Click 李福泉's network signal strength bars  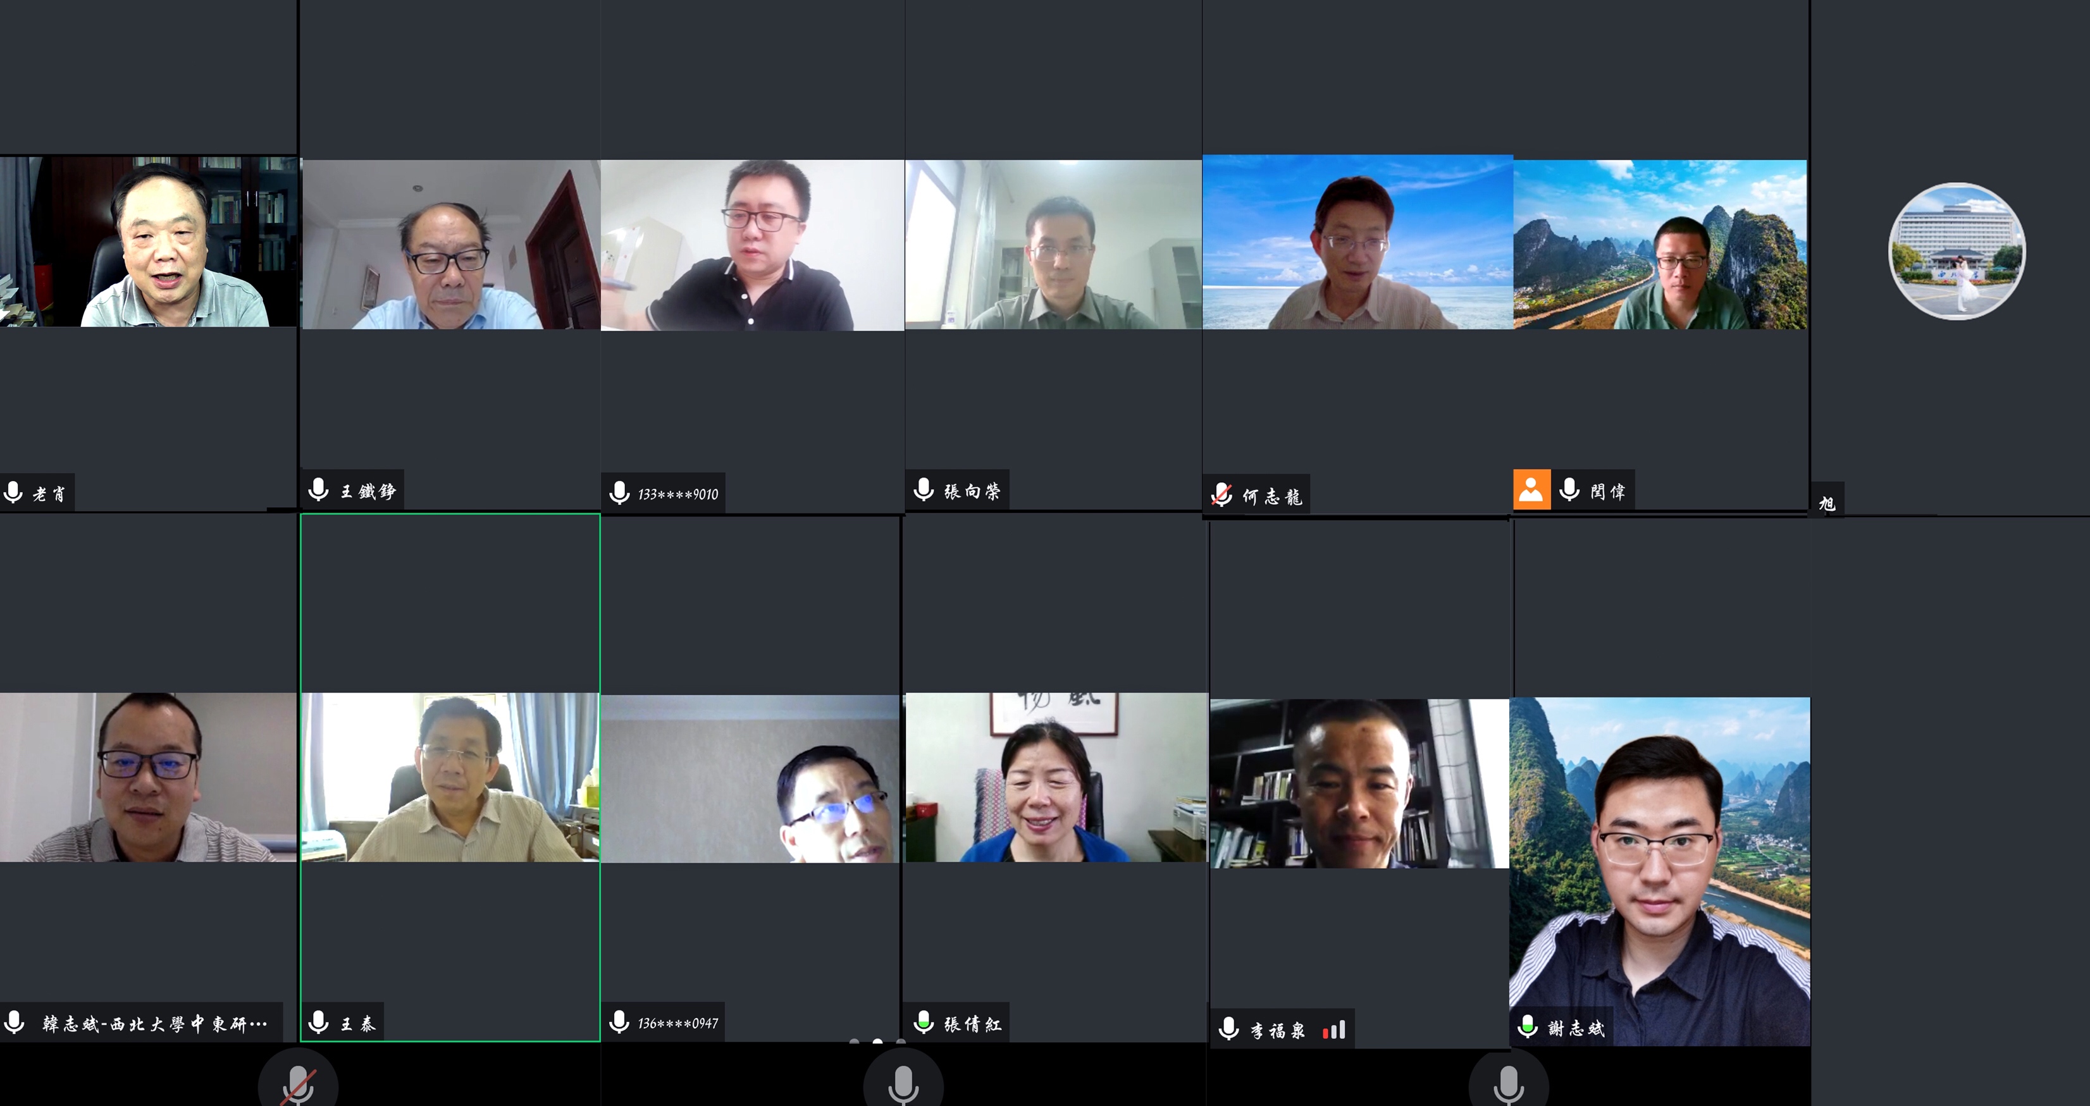pyautogui.click(x=1334, y=1029)
